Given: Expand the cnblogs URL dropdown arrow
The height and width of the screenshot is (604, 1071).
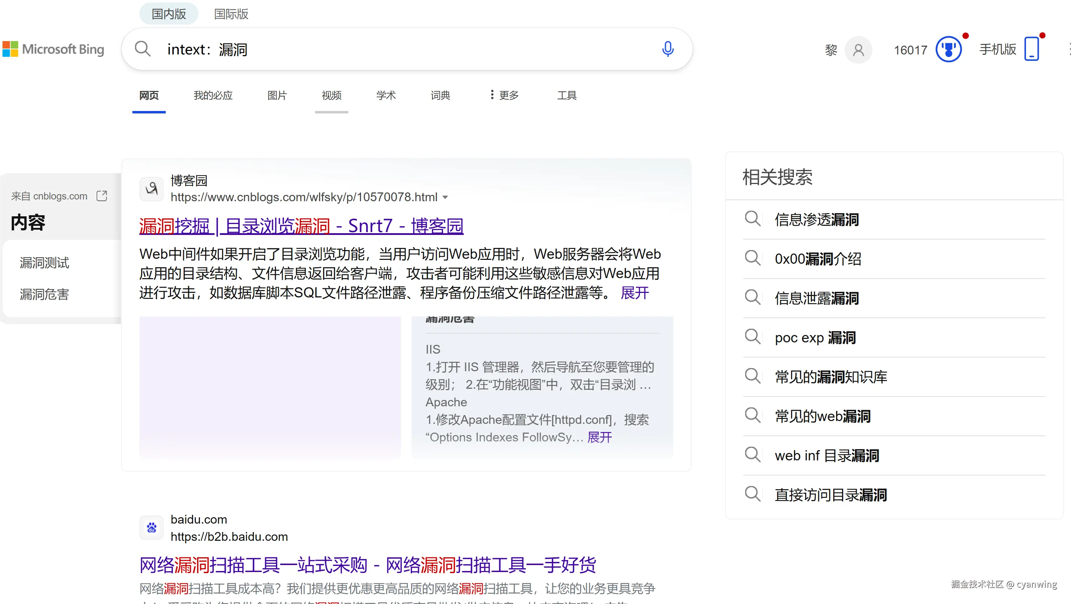Looking at the screenshot, I should point(445,197).
